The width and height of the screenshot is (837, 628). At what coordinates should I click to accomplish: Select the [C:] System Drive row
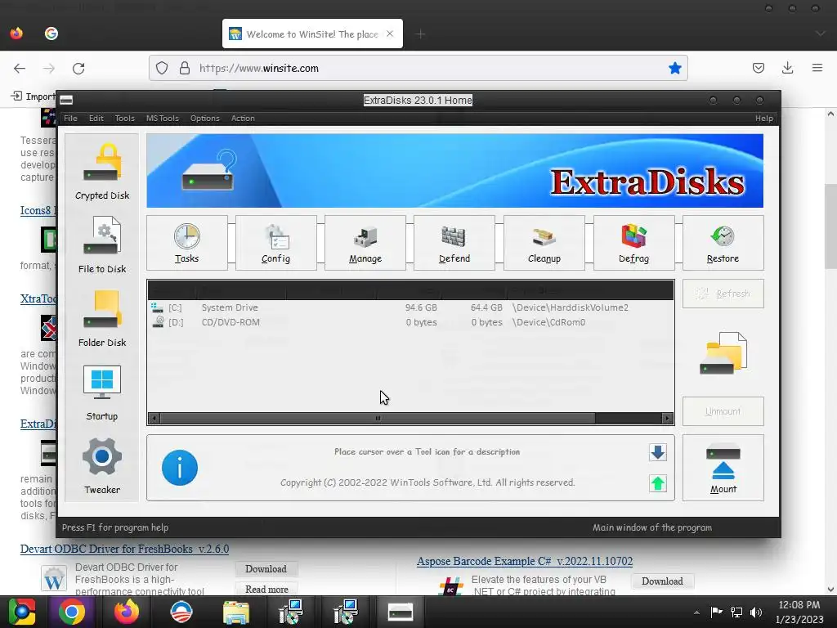[x=410, y=307]
